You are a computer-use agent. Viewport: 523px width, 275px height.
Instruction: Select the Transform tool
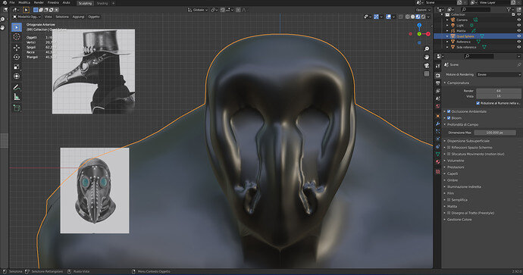point(17,77)
